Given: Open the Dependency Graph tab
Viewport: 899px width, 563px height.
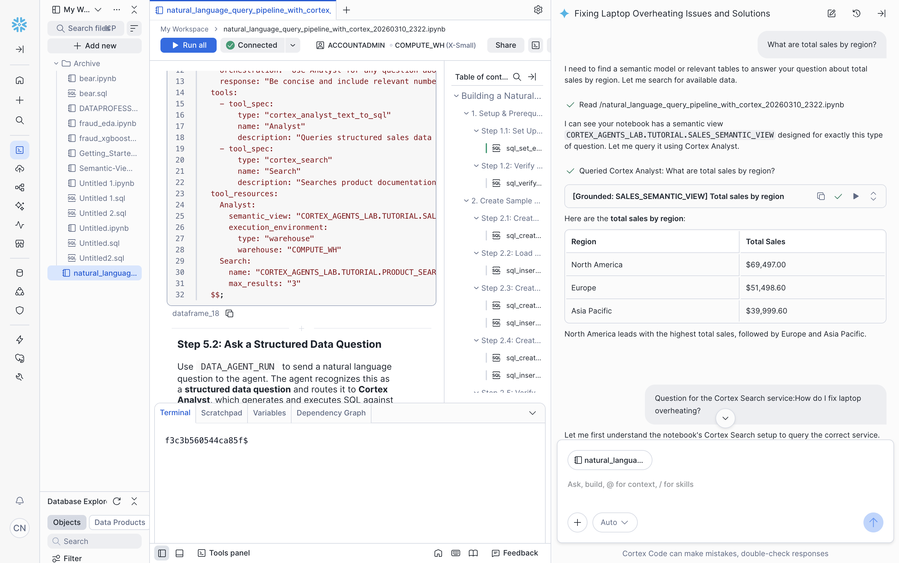Looking at the screenshot, I should (331, 413).
